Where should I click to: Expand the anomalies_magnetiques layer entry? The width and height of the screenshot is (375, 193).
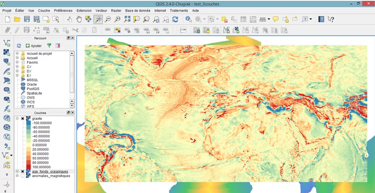tap(17, 176)
